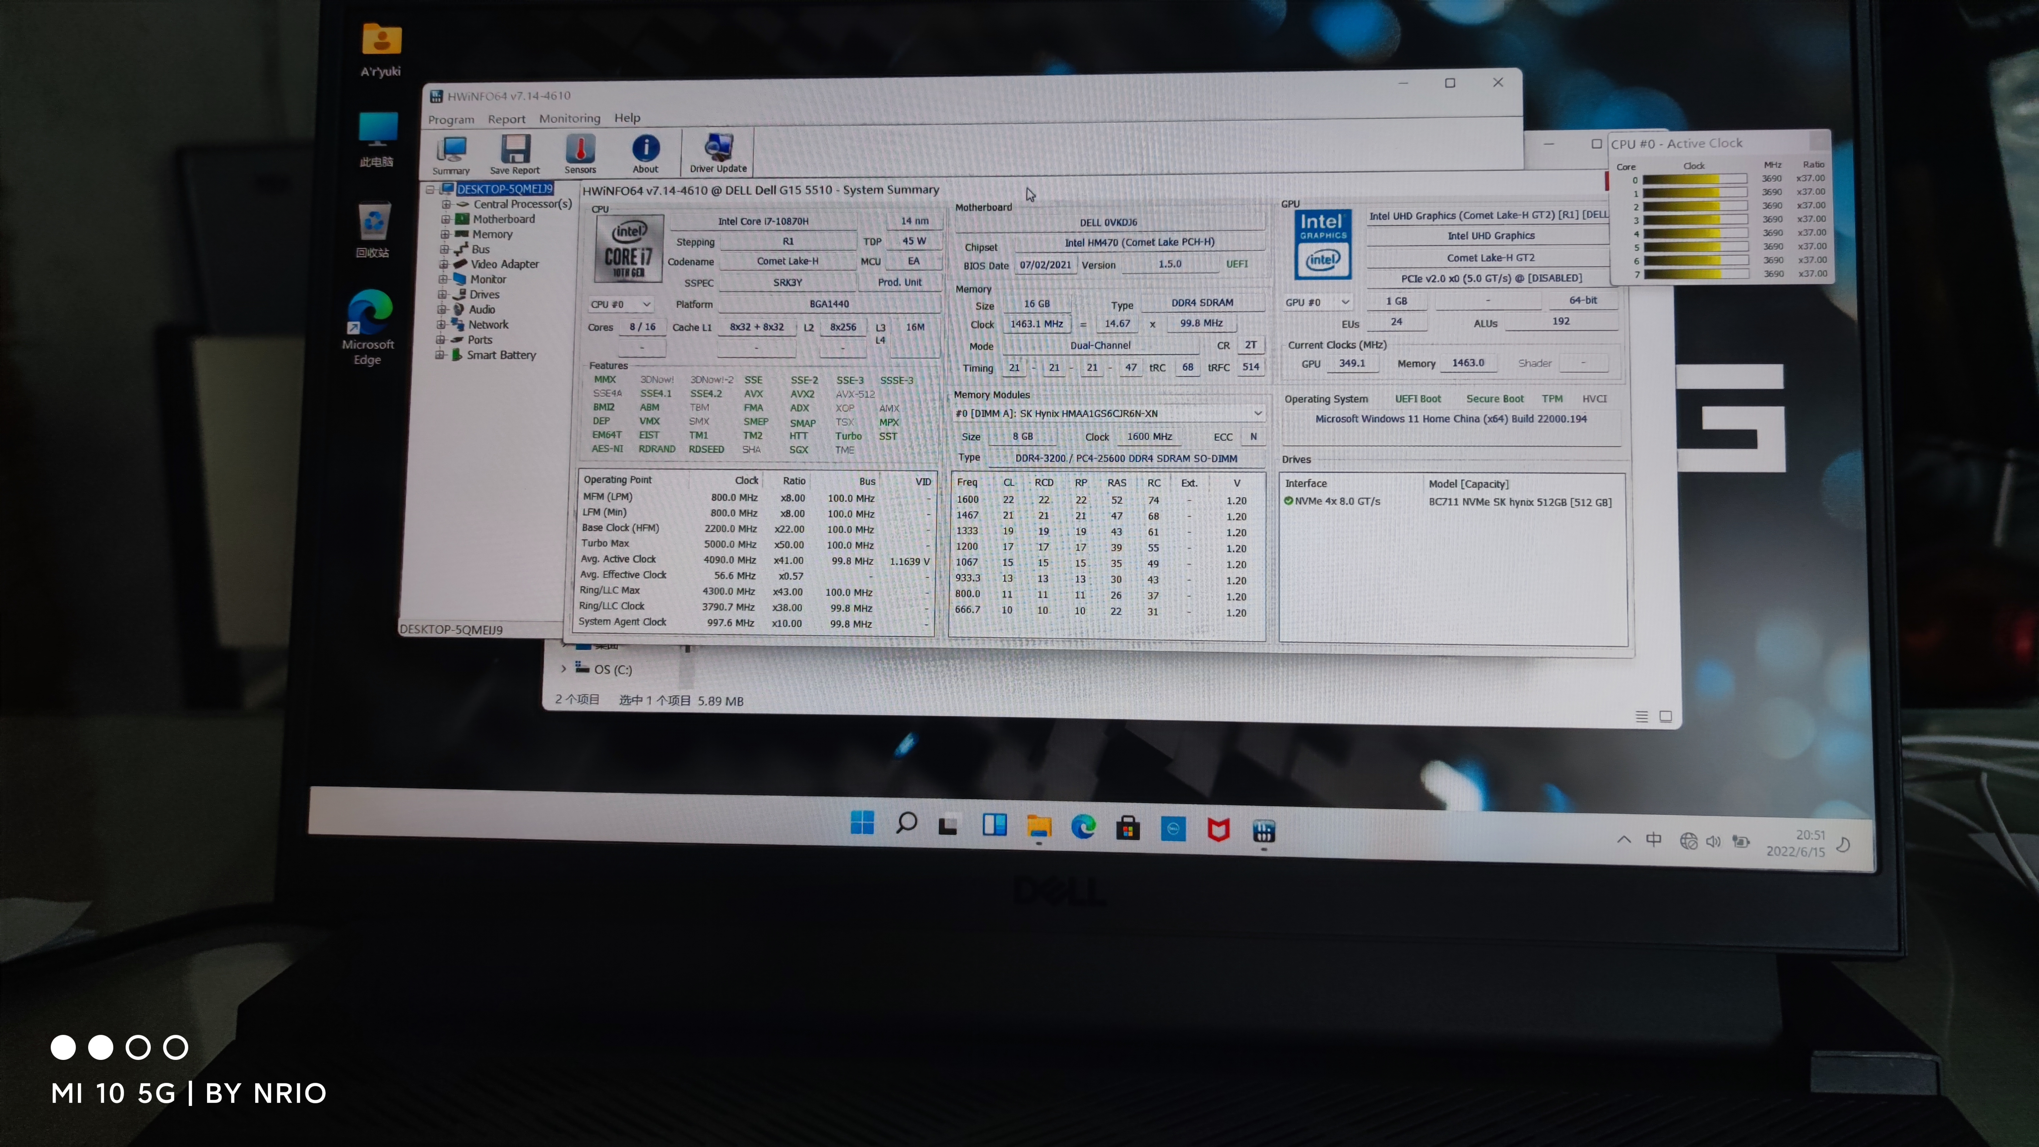Screen dimensions: 2039x1147
Task: Click the BC711 NVMe SK hynix model text
Action: pyautogui.click(x=1520, y=502)
